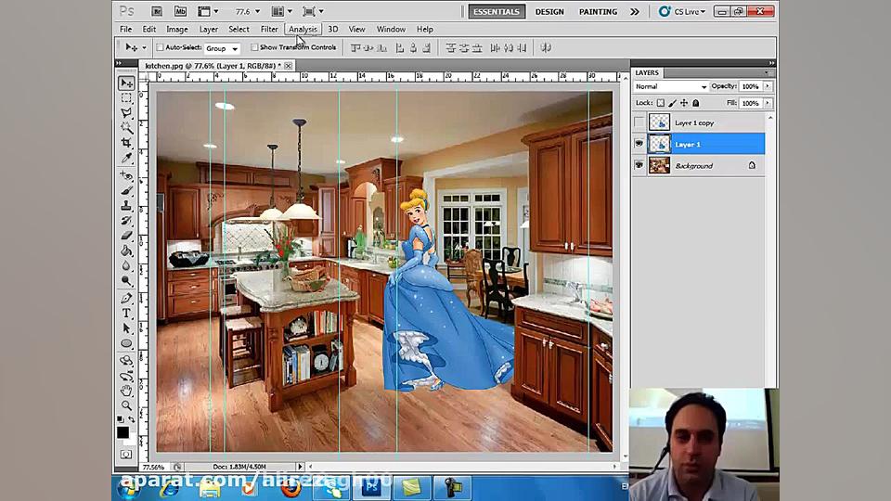The image size is (891, 501).
Task: Select the Clone Stamp tool
Action: [126, 206]
